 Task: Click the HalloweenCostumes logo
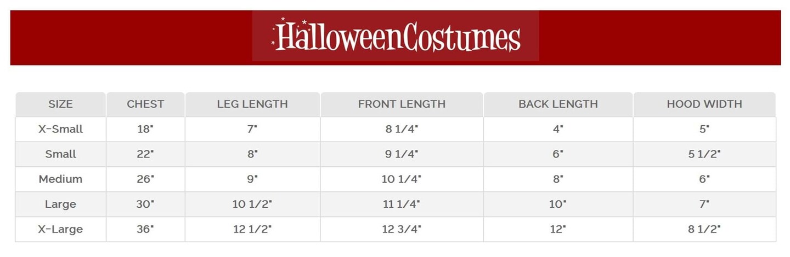(396, 36)
